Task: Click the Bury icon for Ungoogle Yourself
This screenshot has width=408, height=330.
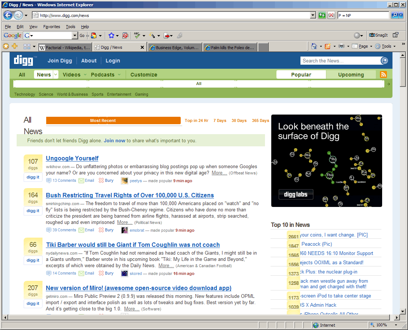Action: 101,180
